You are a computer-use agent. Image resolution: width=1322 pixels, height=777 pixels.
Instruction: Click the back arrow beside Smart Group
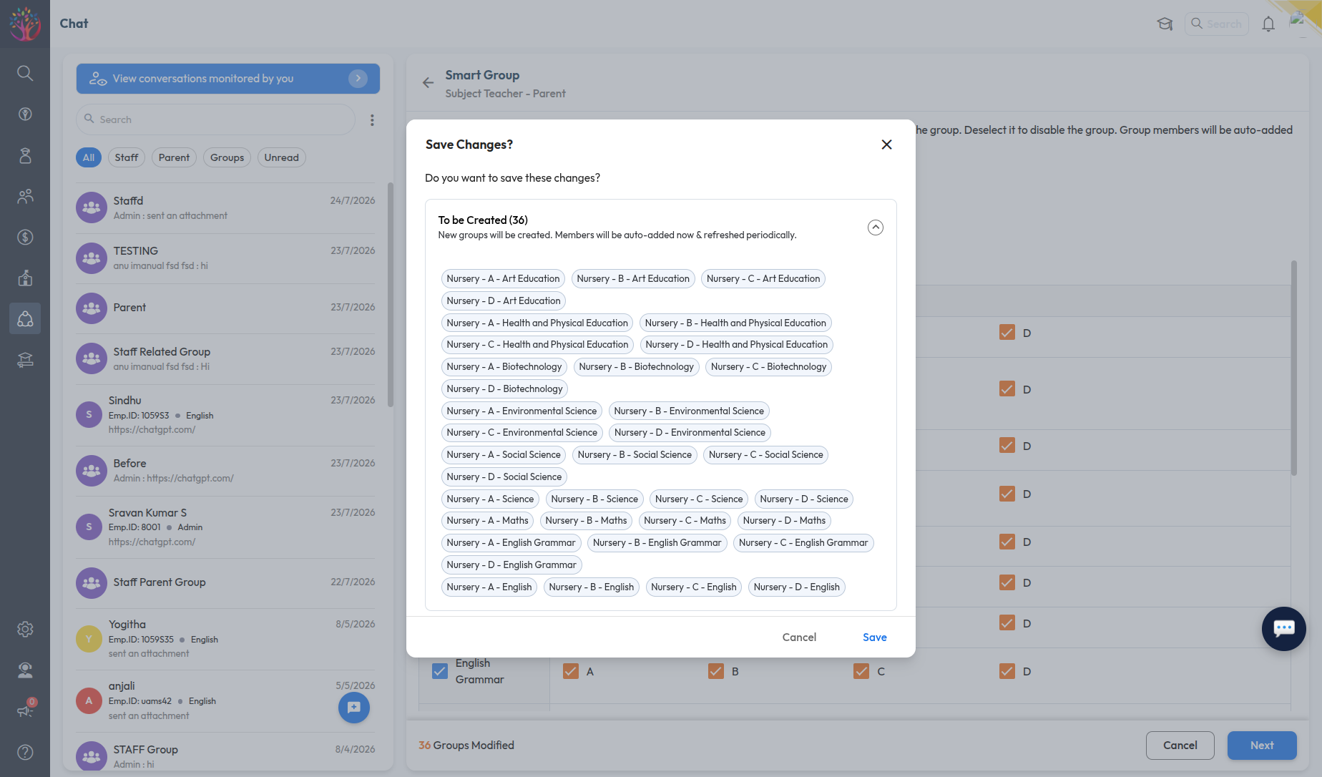tap(428, 83)
